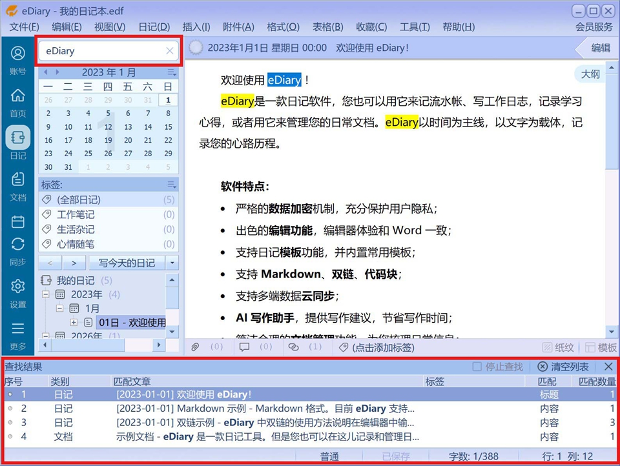The image size is (620, 466).
Task: Click editor scrollbar down arrow
Action: 612,332
